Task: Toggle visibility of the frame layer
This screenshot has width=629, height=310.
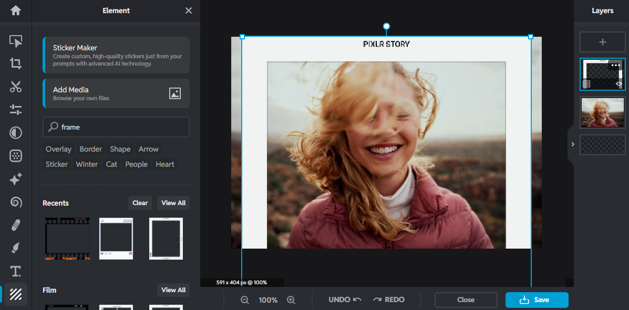Action: [619, 84]
